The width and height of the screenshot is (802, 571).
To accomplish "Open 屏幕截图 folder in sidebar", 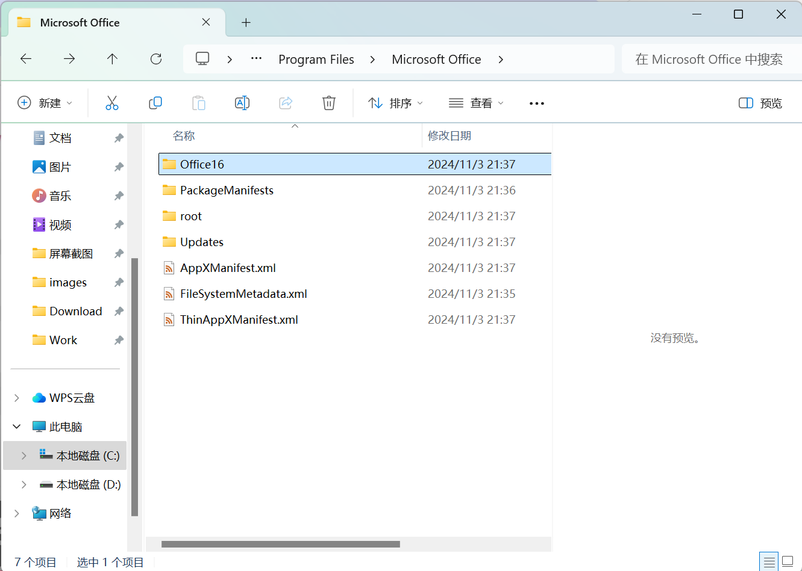I will coord(71,253).
